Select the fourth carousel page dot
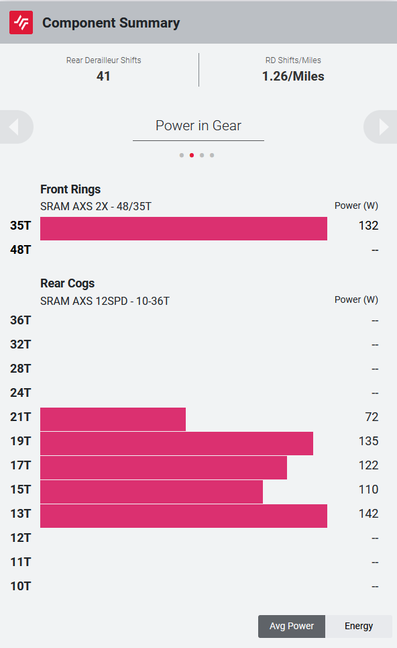397x648 pixels. click(x=212, y=155)
